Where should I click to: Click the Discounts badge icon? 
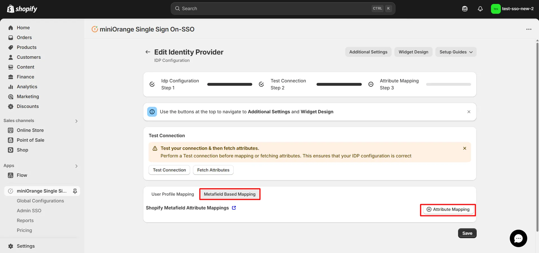tap(11, 106)
